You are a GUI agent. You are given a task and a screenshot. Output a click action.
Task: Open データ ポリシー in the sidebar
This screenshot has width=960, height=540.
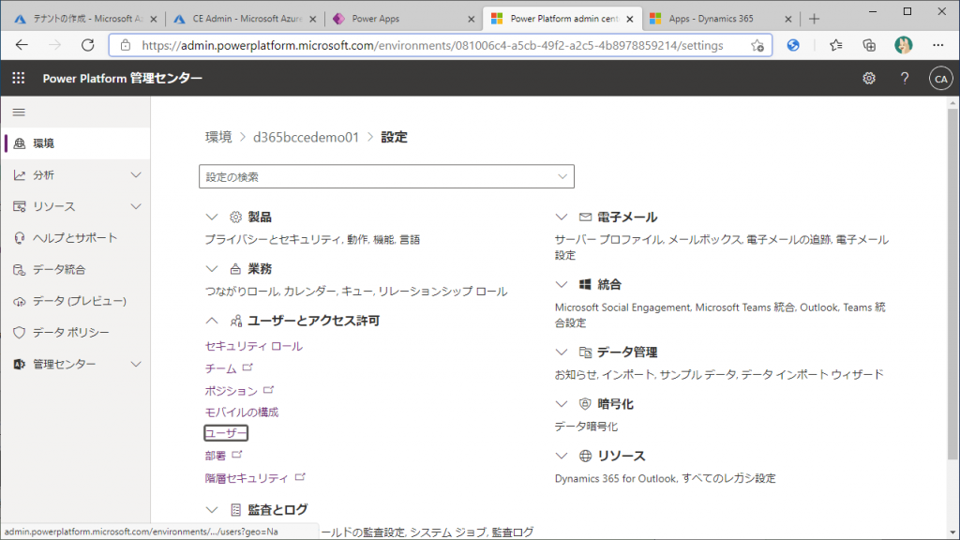[76, 333]
